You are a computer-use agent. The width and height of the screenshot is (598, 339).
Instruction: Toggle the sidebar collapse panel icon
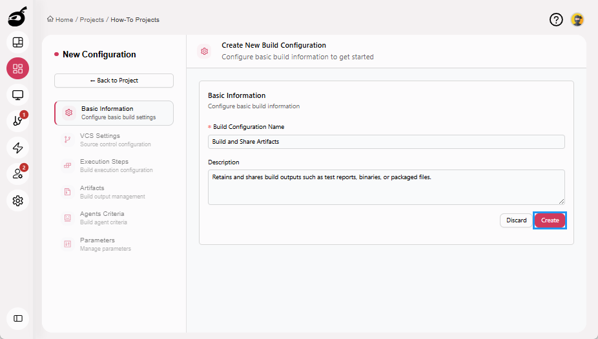pyautogui.click(x=17, y=318)
